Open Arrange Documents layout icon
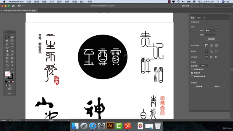Viewport: 233px width, 131px height. (19, 6)
